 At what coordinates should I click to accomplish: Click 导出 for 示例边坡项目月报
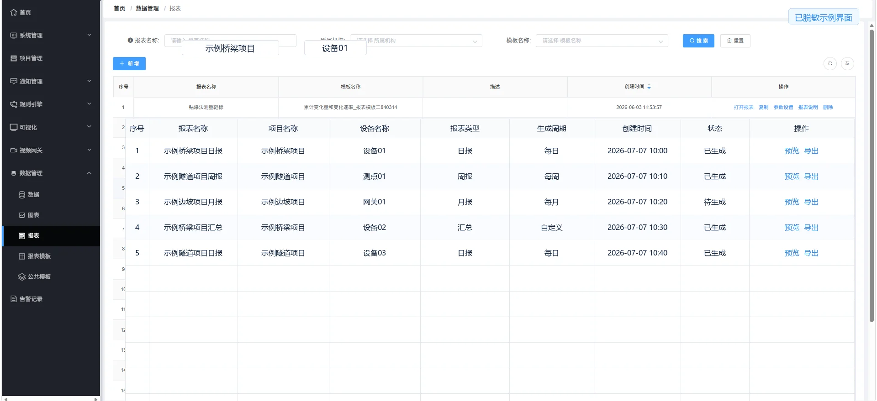(811, 202)
